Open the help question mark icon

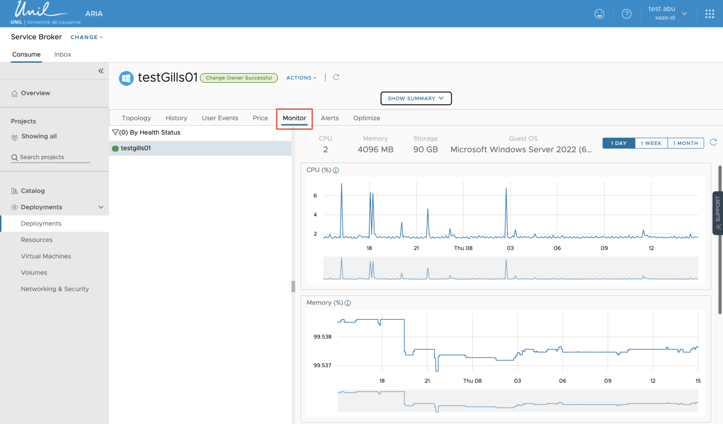(x=627, y=14)
